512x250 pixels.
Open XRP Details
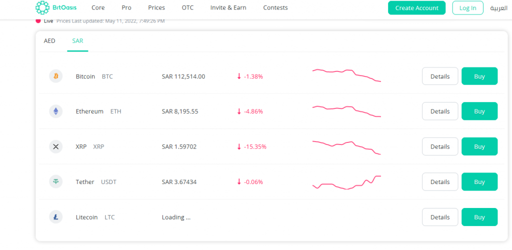coord(440,146)
